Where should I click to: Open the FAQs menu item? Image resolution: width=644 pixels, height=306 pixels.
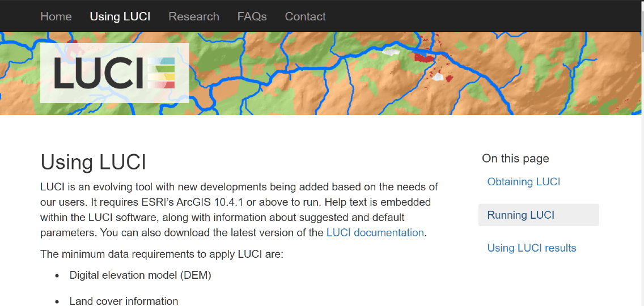[252, 16]
